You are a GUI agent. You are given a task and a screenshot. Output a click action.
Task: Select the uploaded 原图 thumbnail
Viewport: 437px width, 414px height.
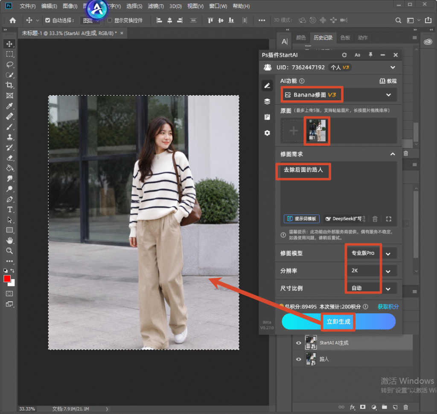click(x=317, y=131)
